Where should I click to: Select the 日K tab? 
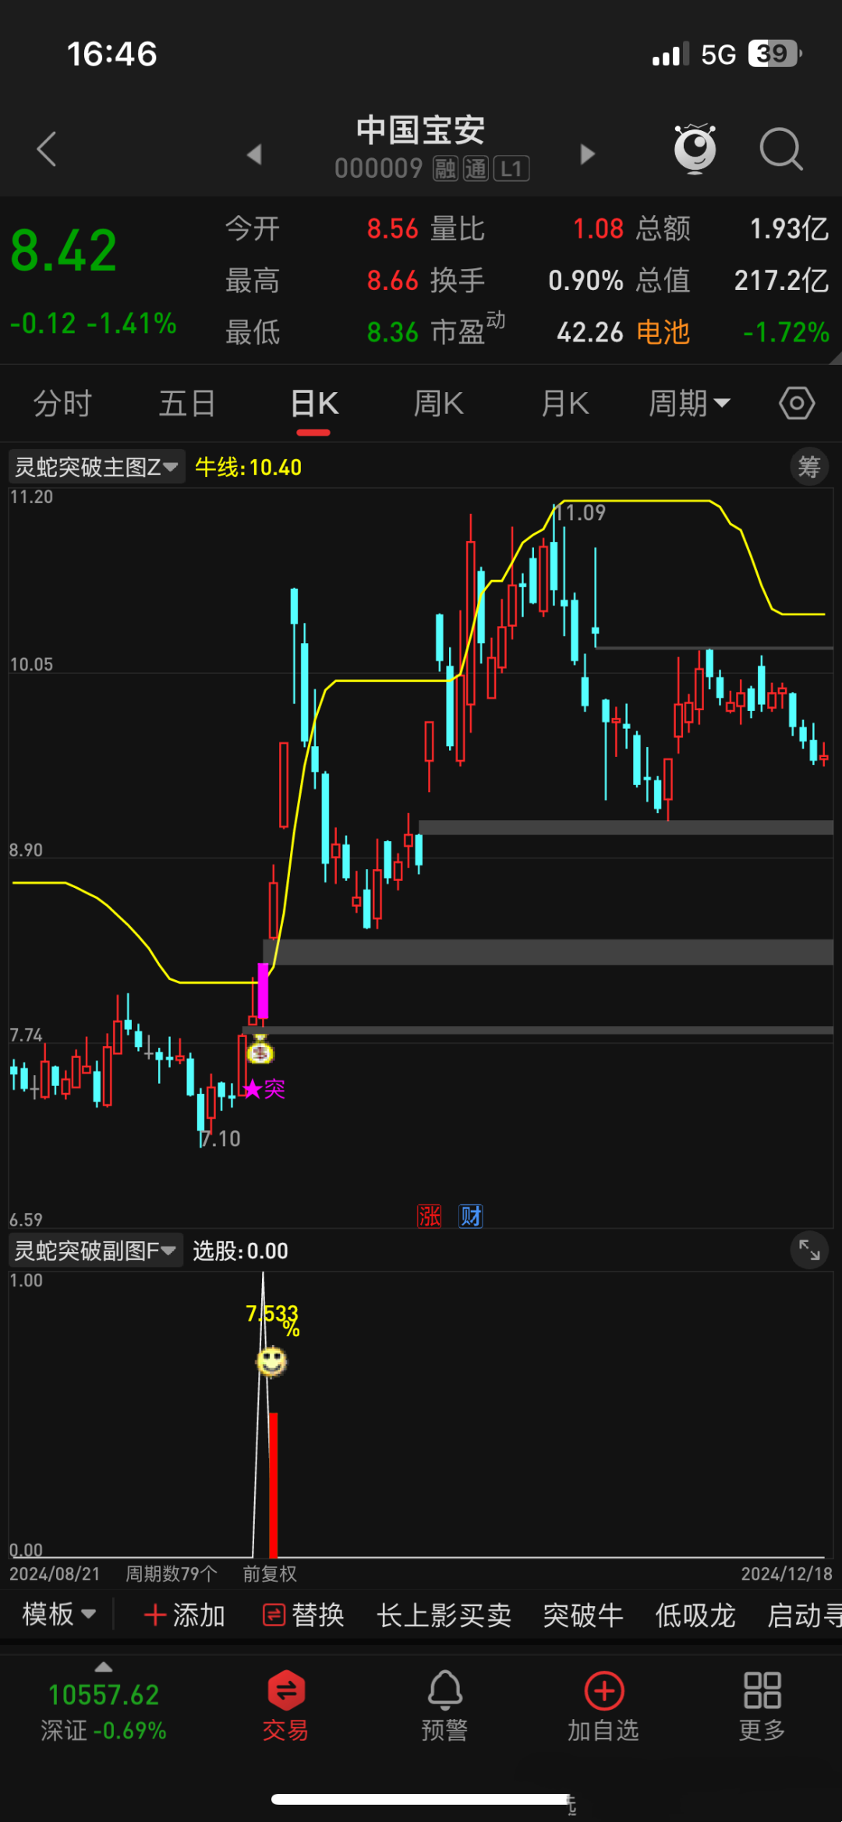[x=314, y=403]
